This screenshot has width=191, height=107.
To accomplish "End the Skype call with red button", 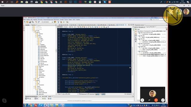I will (x=156, y=100).
